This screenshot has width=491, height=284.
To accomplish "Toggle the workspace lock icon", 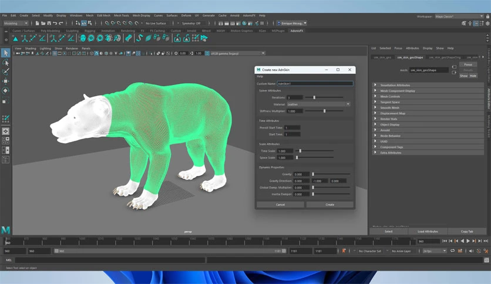I will pos(487,16).
